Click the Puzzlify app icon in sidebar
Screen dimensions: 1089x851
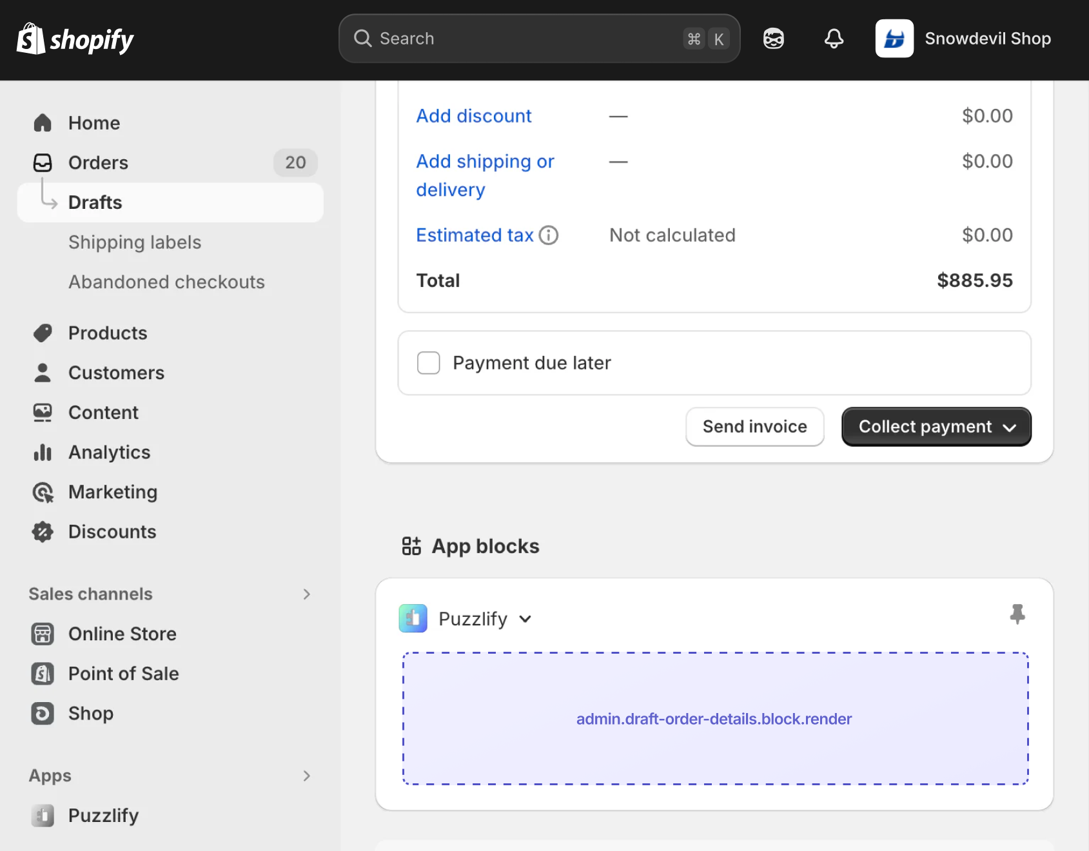[x=43, y=816]
